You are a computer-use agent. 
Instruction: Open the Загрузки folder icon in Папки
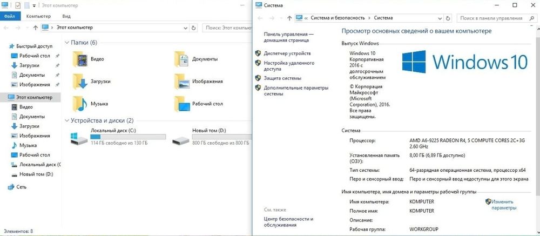[x=80, y=82]
